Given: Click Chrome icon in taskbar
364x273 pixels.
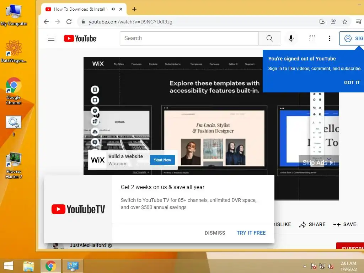Looking at the screenshot, I should click(50, 266).
